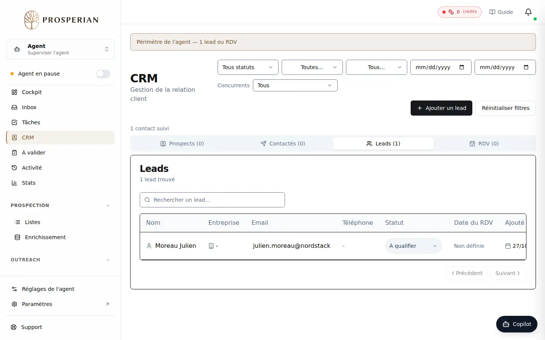The image size is (545, 340).
Task: Open the Concurrents Tous dropdown
Action: [295, 85]
